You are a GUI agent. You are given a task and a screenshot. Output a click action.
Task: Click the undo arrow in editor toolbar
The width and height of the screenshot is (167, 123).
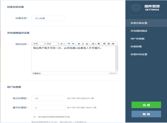69,44
